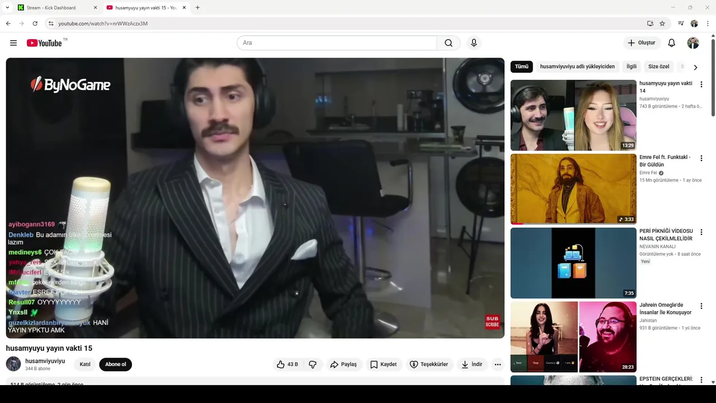The height and width of the screenshot is (403, 716).
Task: Click NEVA'NIN KANALI channel name
Action: 657,247
